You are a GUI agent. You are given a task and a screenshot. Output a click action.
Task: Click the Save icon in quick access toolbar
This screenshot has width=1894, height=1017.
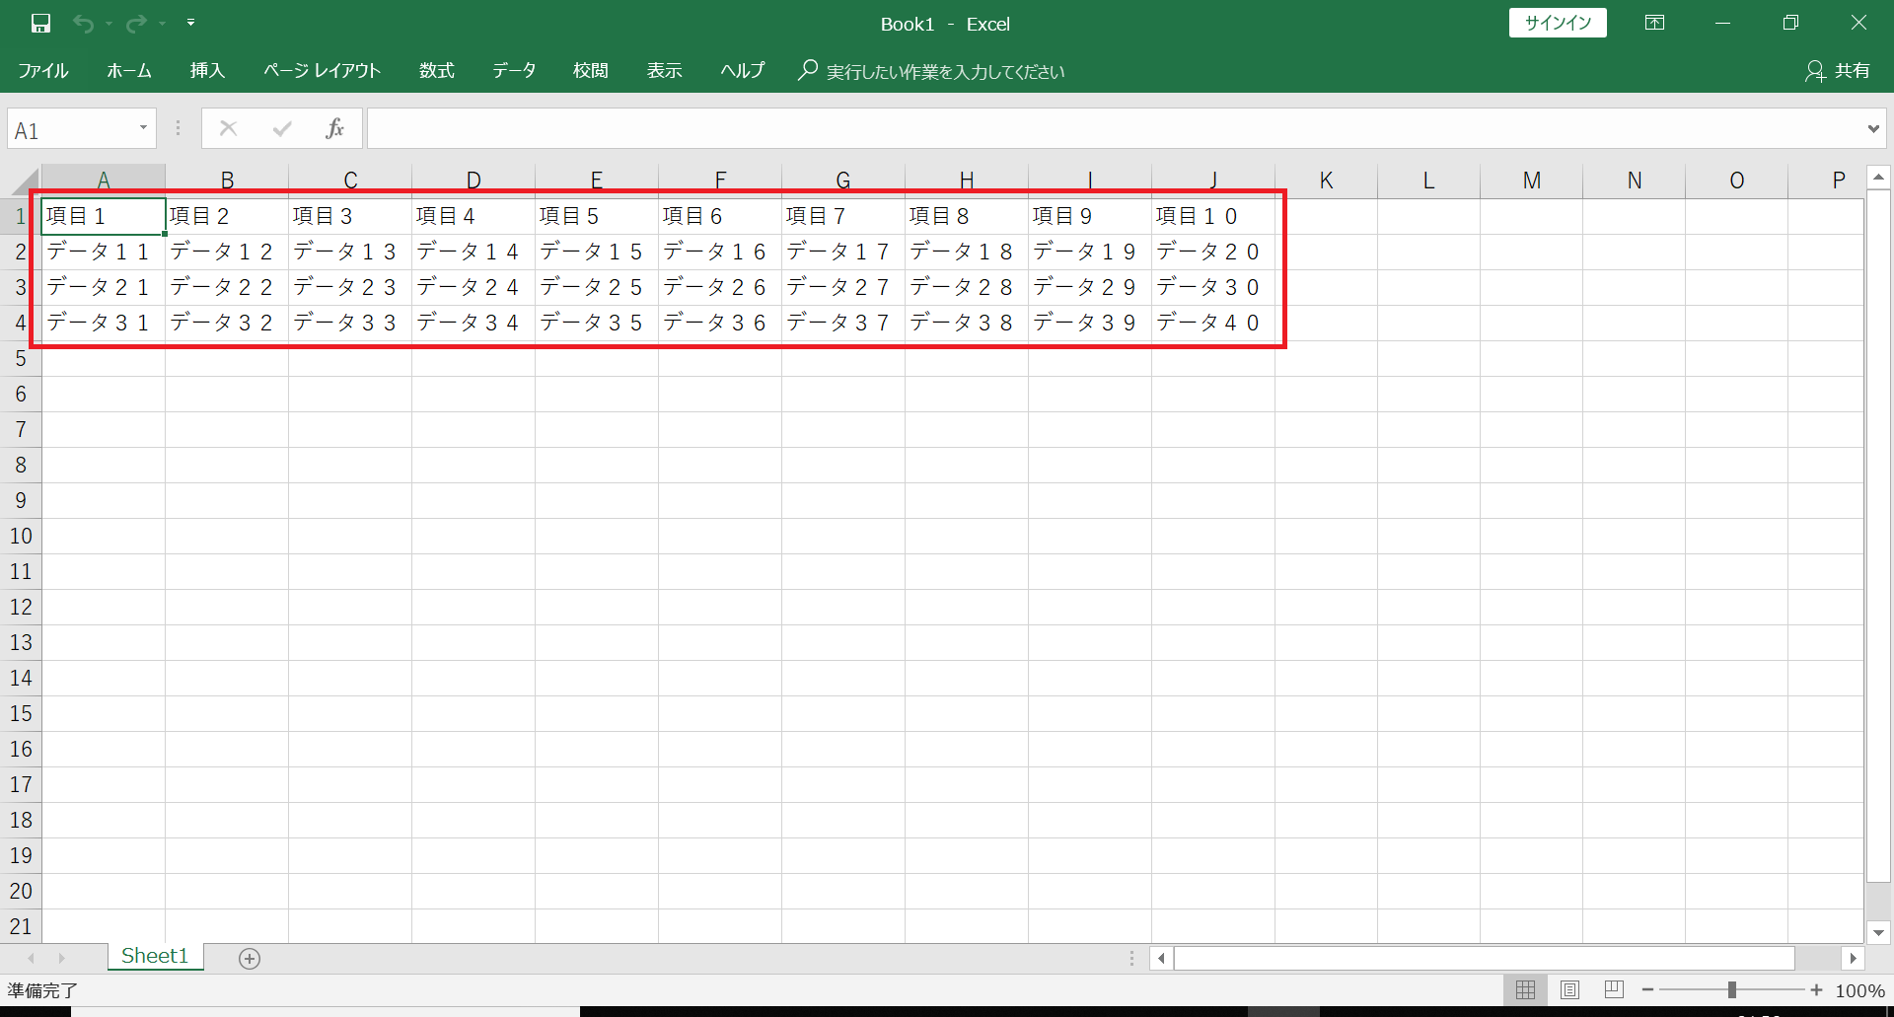(x=40, y=24)
